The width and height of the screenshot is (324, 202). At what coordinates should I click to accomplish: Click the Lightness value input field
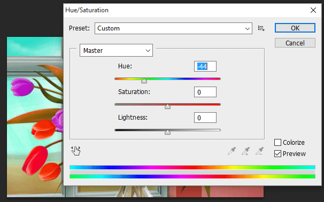(x=205, y=118)
